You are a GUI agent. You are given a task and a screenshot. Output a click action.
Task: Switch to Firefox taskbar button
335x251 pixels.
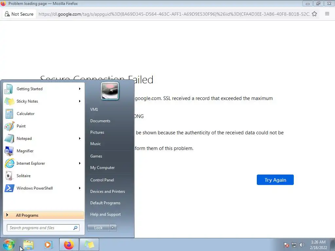[x=69, y=244]
